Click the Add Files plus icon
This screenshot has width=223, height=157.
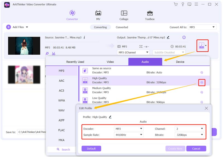(x=9, y=27)
